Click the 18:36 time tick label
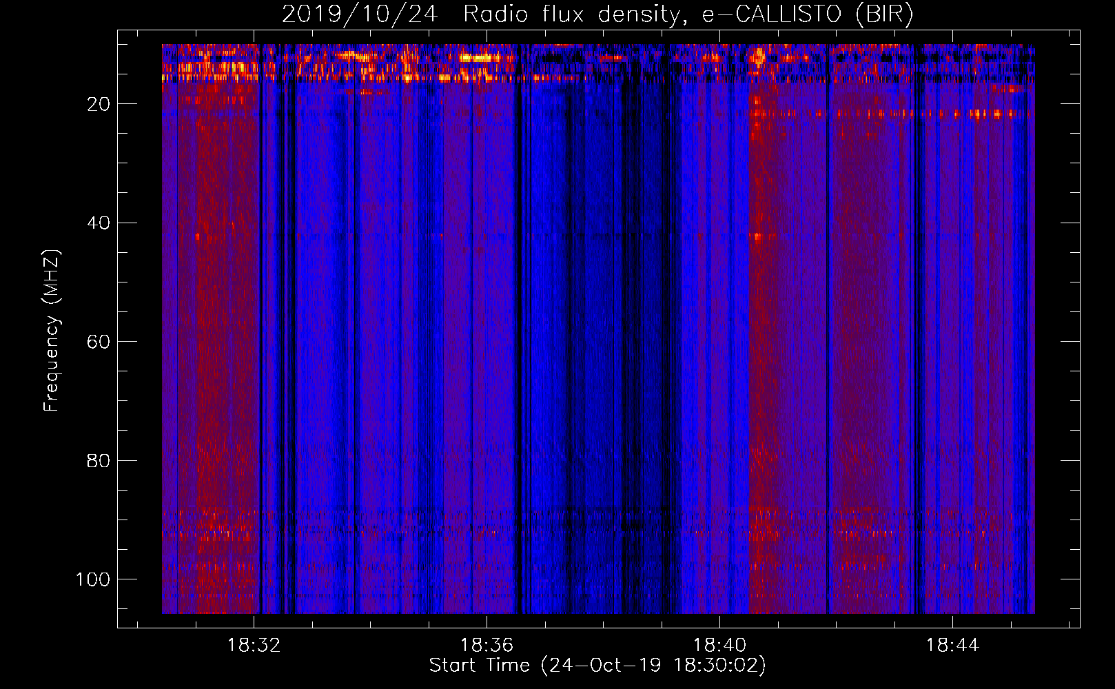1115x689 pixels. pyautogui.click(x=487, y=646)
